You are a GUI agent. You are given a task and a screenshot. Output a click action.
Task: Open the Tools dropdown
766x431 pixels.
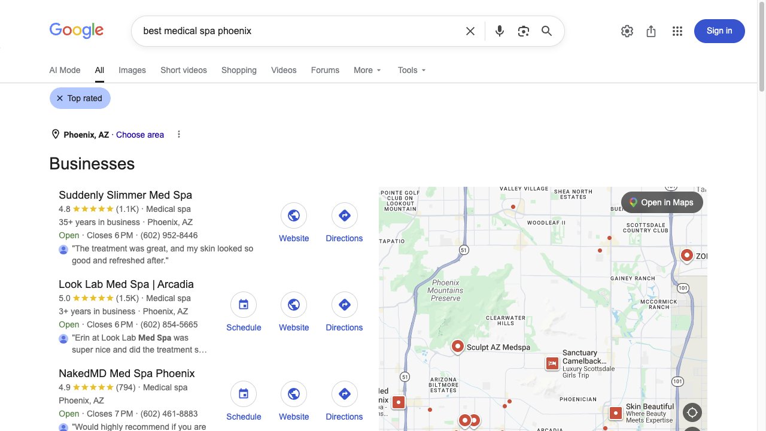point(412,70)
